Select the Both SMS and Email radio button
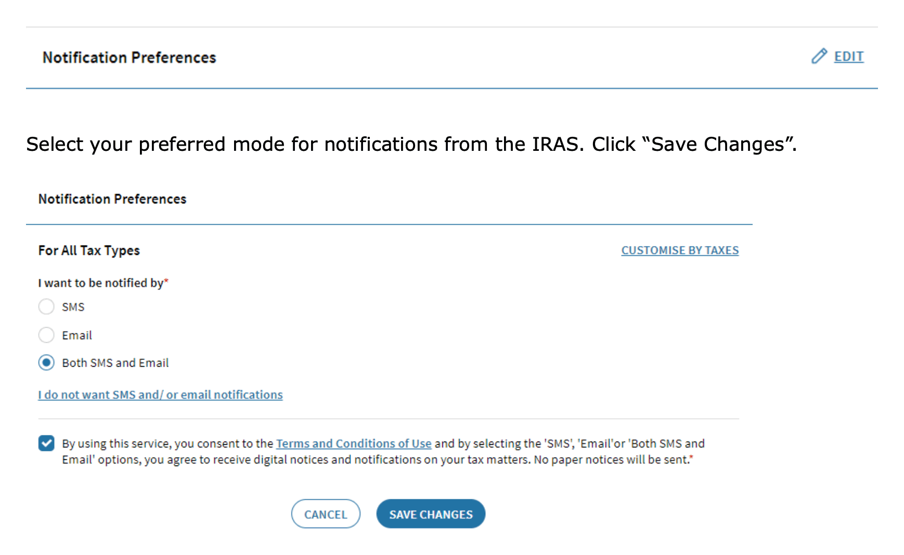 [x=46, y=363]
